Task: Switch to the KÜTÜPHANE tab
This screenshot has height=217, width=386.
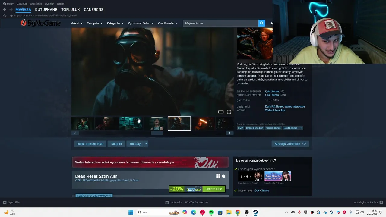Action: (x=46, y=10)
